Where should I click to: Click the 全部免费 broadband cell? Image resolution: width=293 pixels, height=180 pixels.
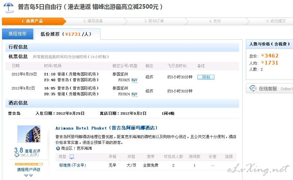(x=151, y=165)
